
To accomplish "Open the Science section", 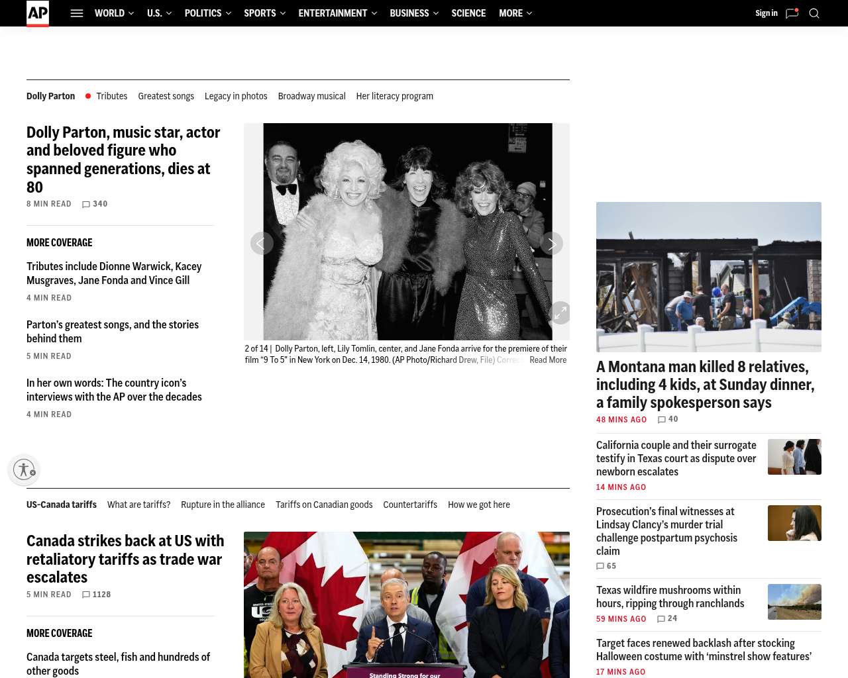I will tap(468, 13).
